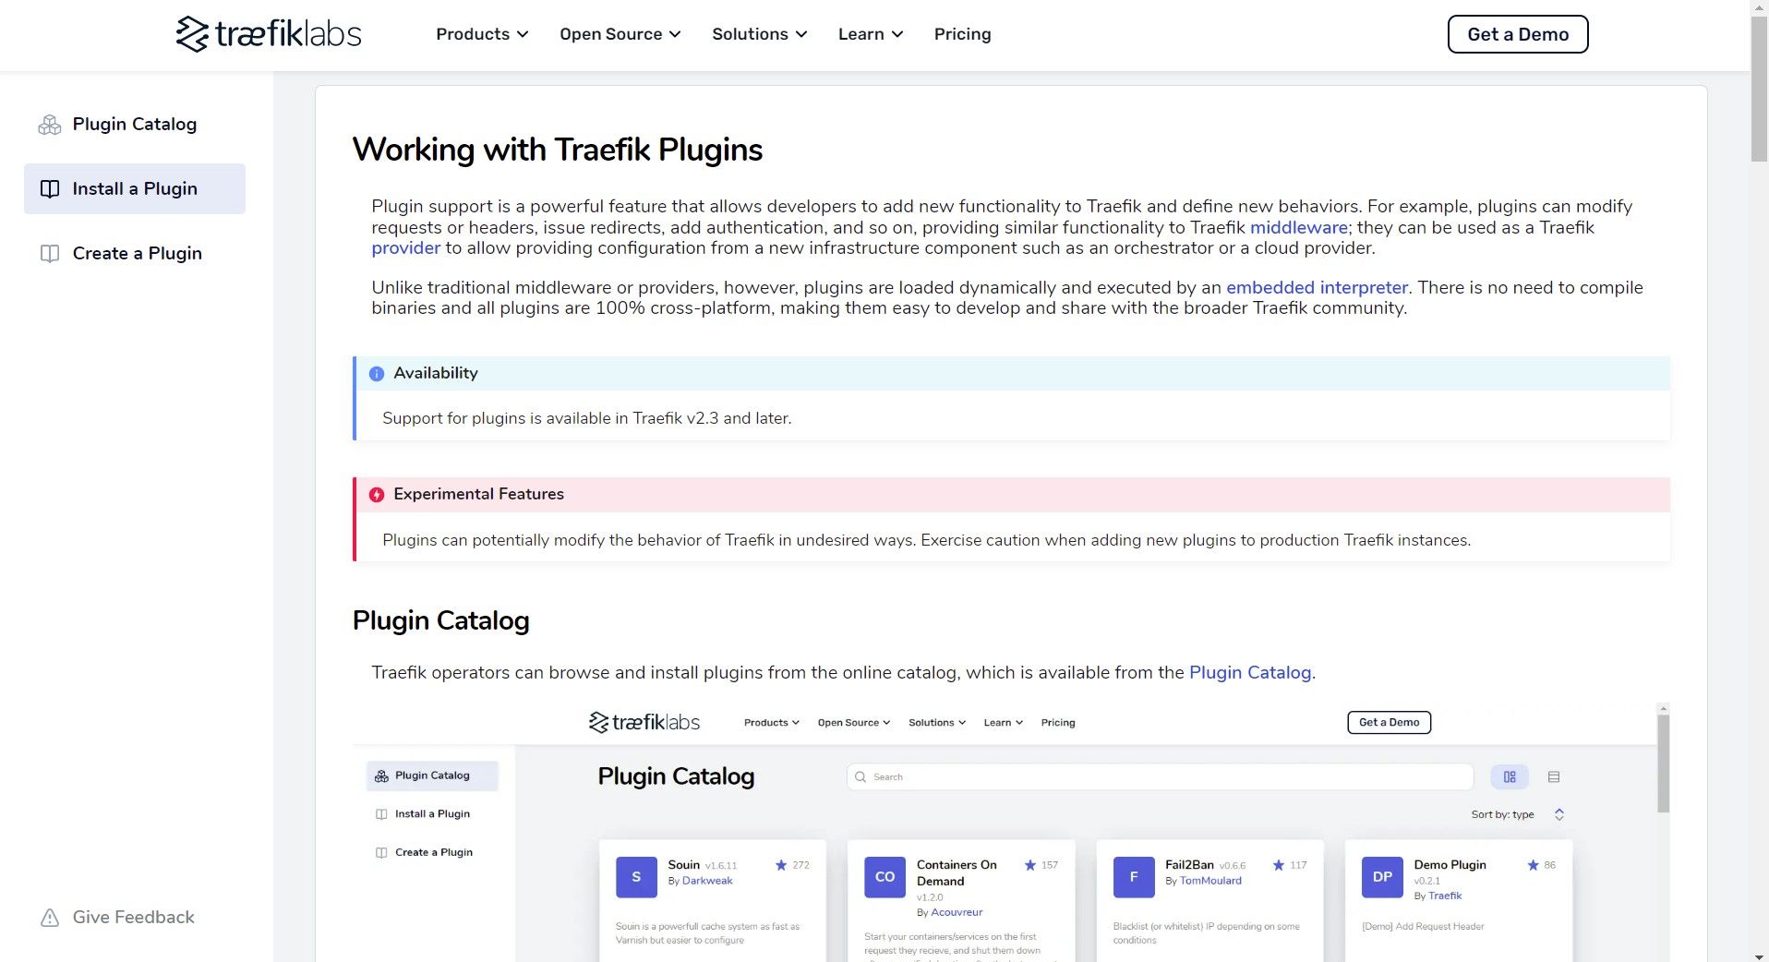
Task: Click the Search field in the embedded catalog screenshot
Action: pos(1160,777)
